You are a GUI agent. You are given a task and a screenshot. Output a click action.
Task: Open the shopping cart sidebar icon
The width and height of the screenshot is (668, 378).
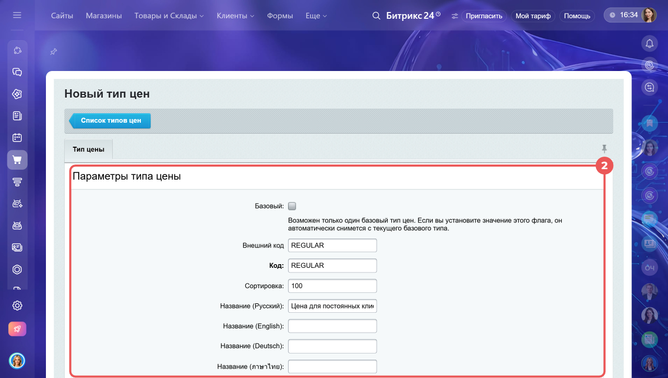pyautogui.click(x=17, y=160)
